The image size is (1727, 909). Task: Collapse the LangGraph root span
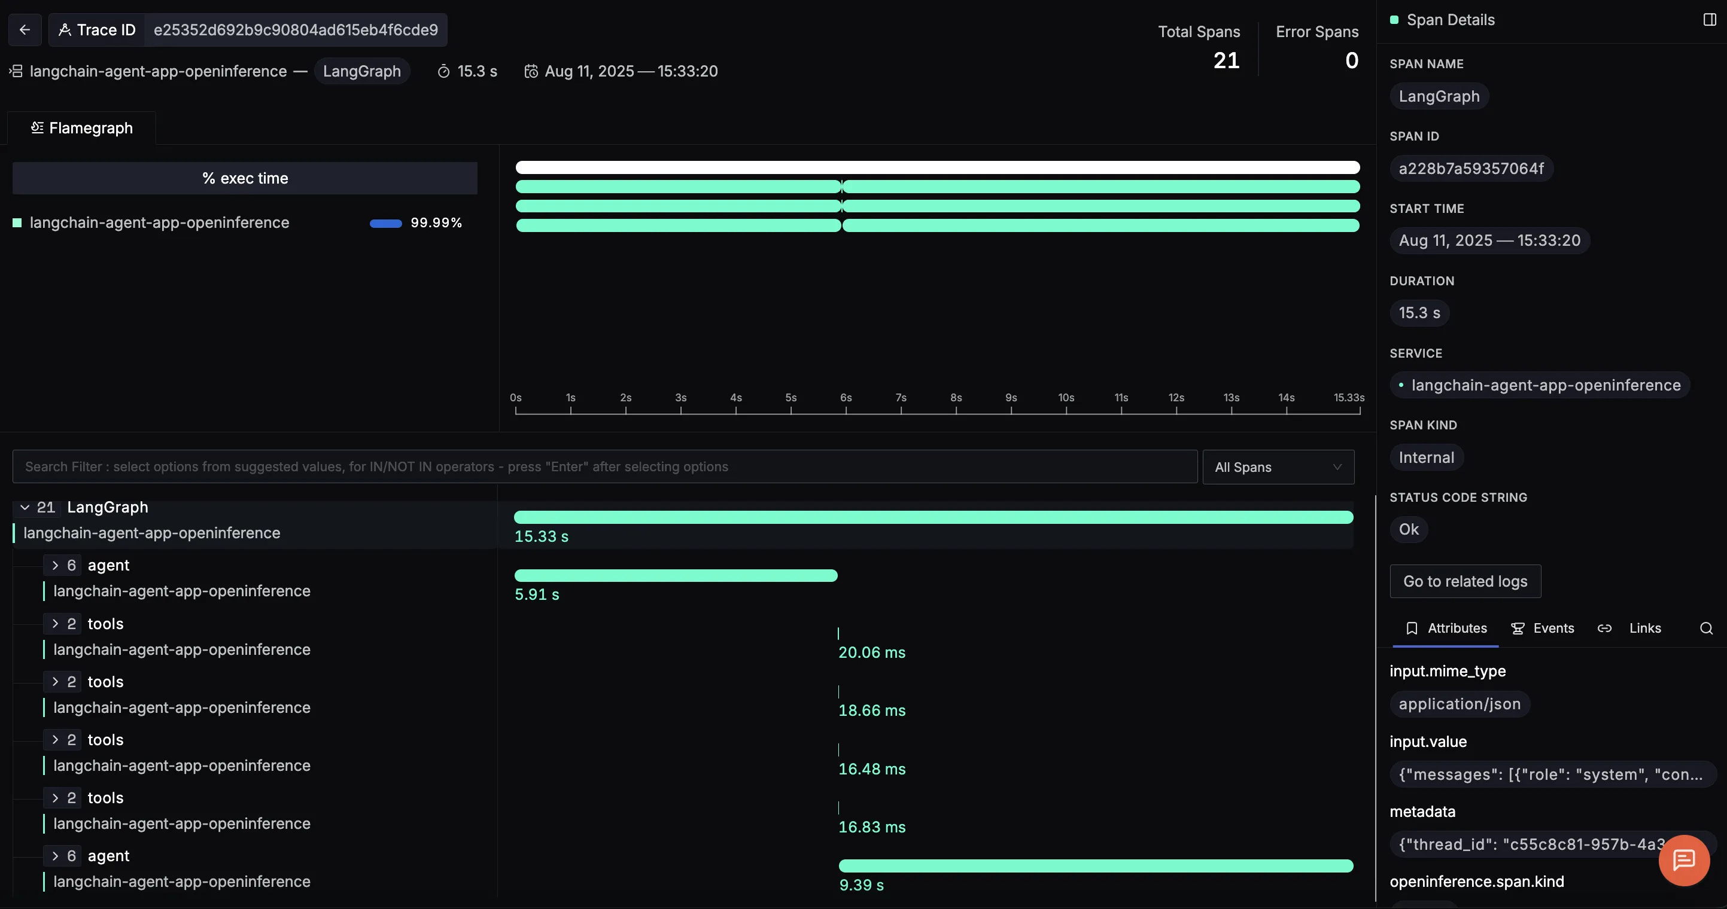25,507
